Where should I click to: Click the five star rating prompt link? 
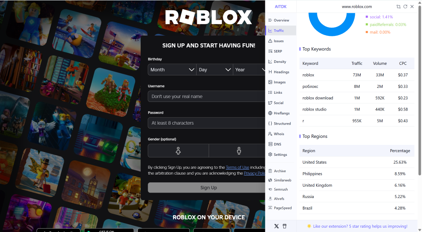360,227
